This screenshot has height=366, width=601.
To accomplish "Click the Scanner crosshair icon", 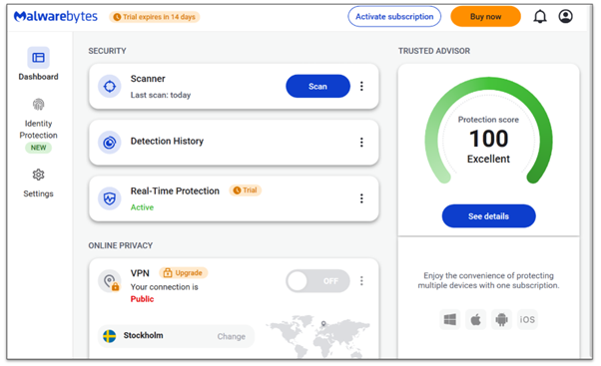I will (x=110, y=87).
